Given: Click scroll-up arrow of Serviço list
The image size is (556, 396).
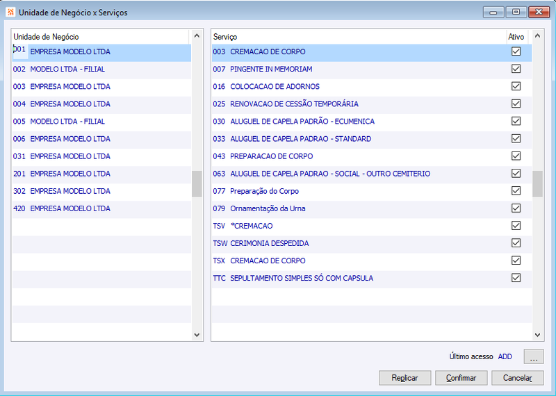Looking at the screenshot, I should 537,36.
